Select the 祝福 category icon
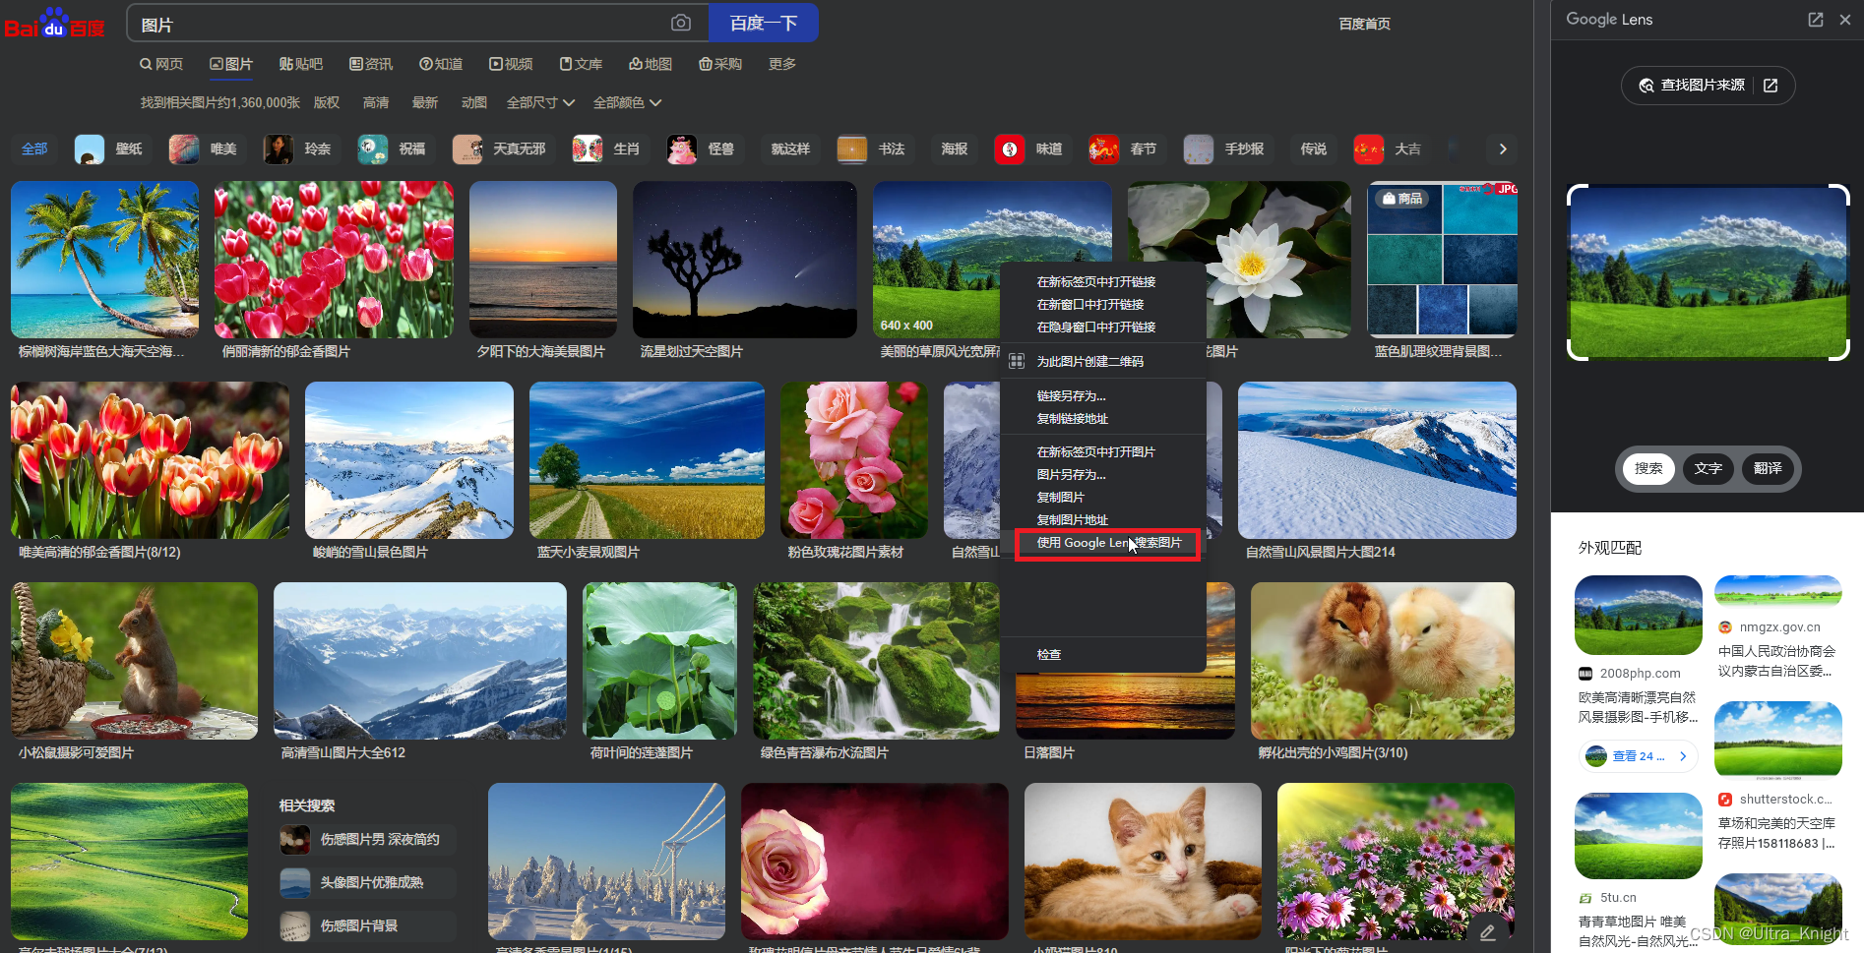 [x=373, y=149]
